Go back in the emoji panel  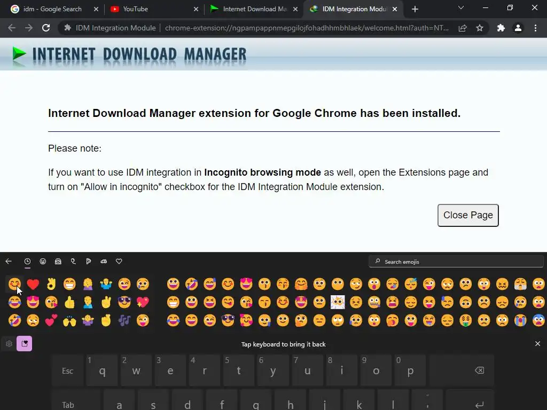click(9, 261)
